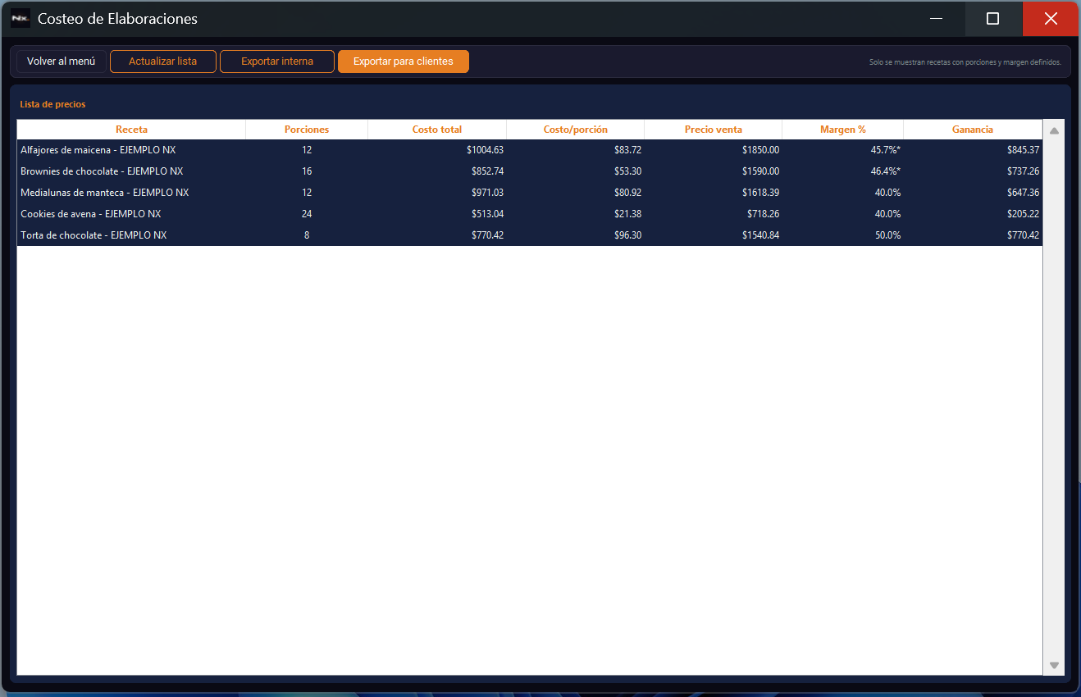Click sale price $1540.84
1081x697 pixels.
pos(760,235)
